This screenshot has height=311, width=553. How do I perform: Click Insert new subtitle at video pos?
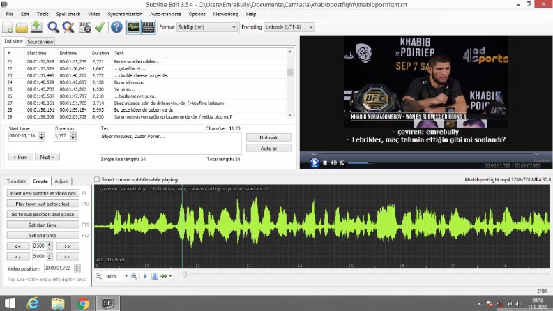click(x=43, y=193)
